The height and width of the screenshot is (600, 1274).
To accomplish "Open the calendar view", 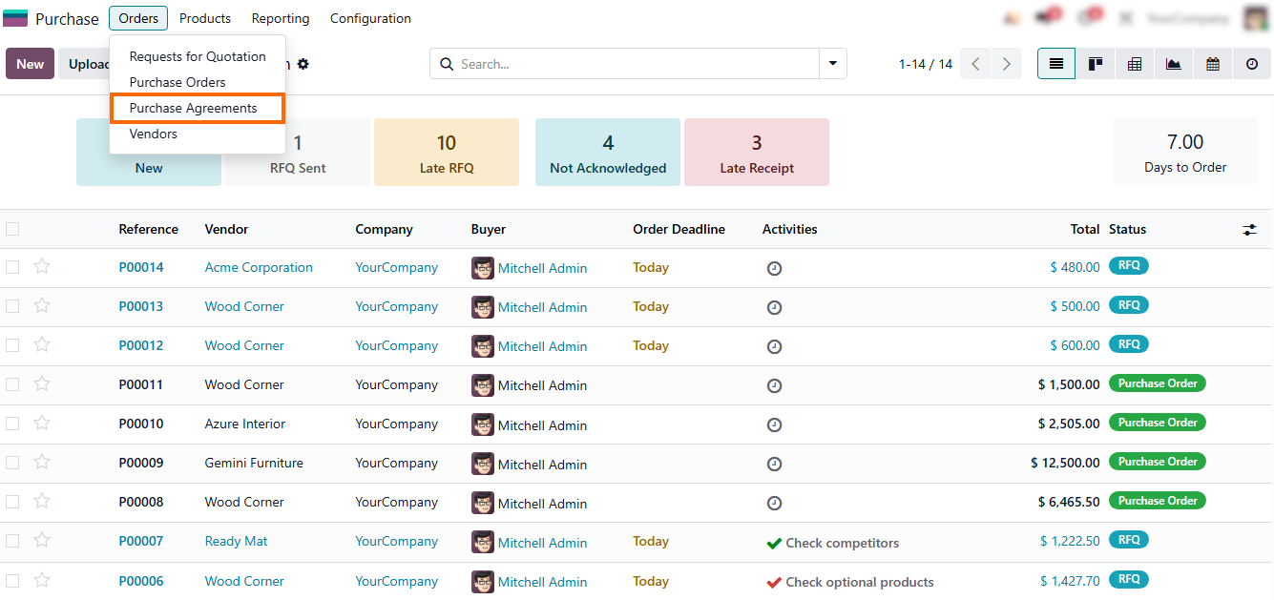I will 1212,64.
